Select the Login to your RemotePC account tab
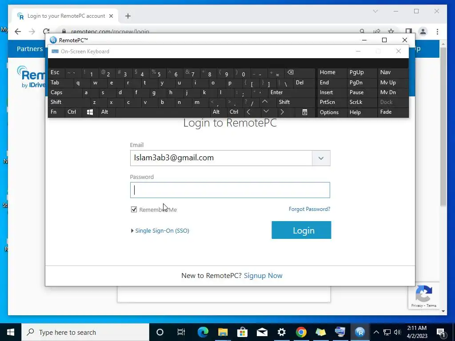455x341 pixels. coord(65,16)
